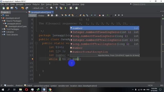Minimize the Projects panel
The width and height of the screenshot is (164, 92).
[26, 12]
